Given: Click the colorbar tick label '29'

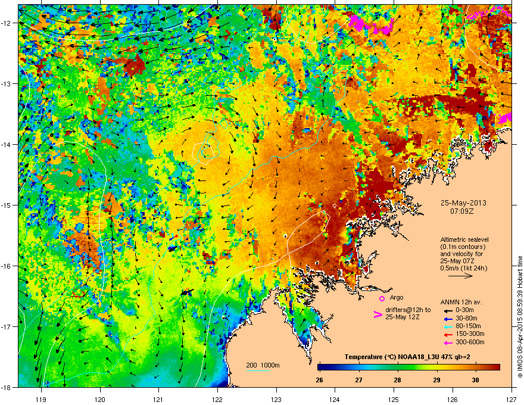Looking at the screenshot, I should (436, 380).
